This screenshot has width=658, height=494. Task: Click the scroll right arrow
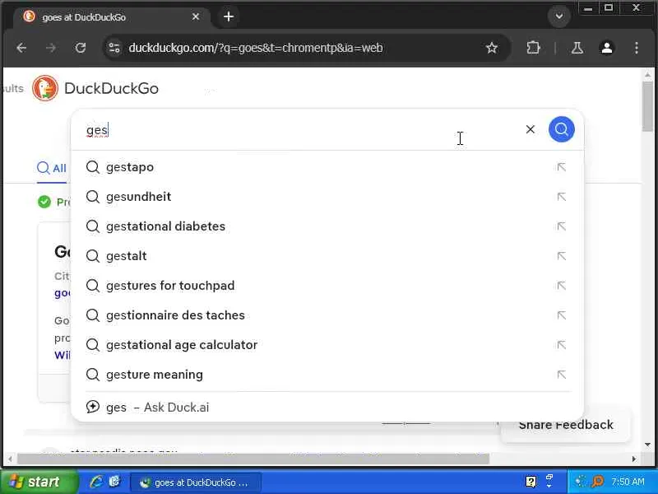tap(634, 459)
